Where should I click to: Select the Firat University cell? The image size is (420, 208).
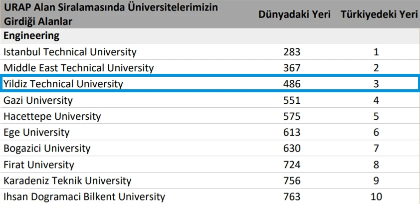pos(39,164)
